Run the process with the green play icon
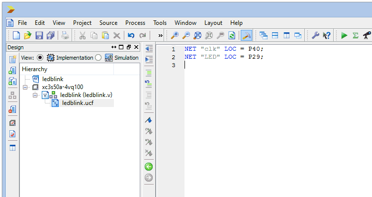372x197 pixels. pos(344,35)
